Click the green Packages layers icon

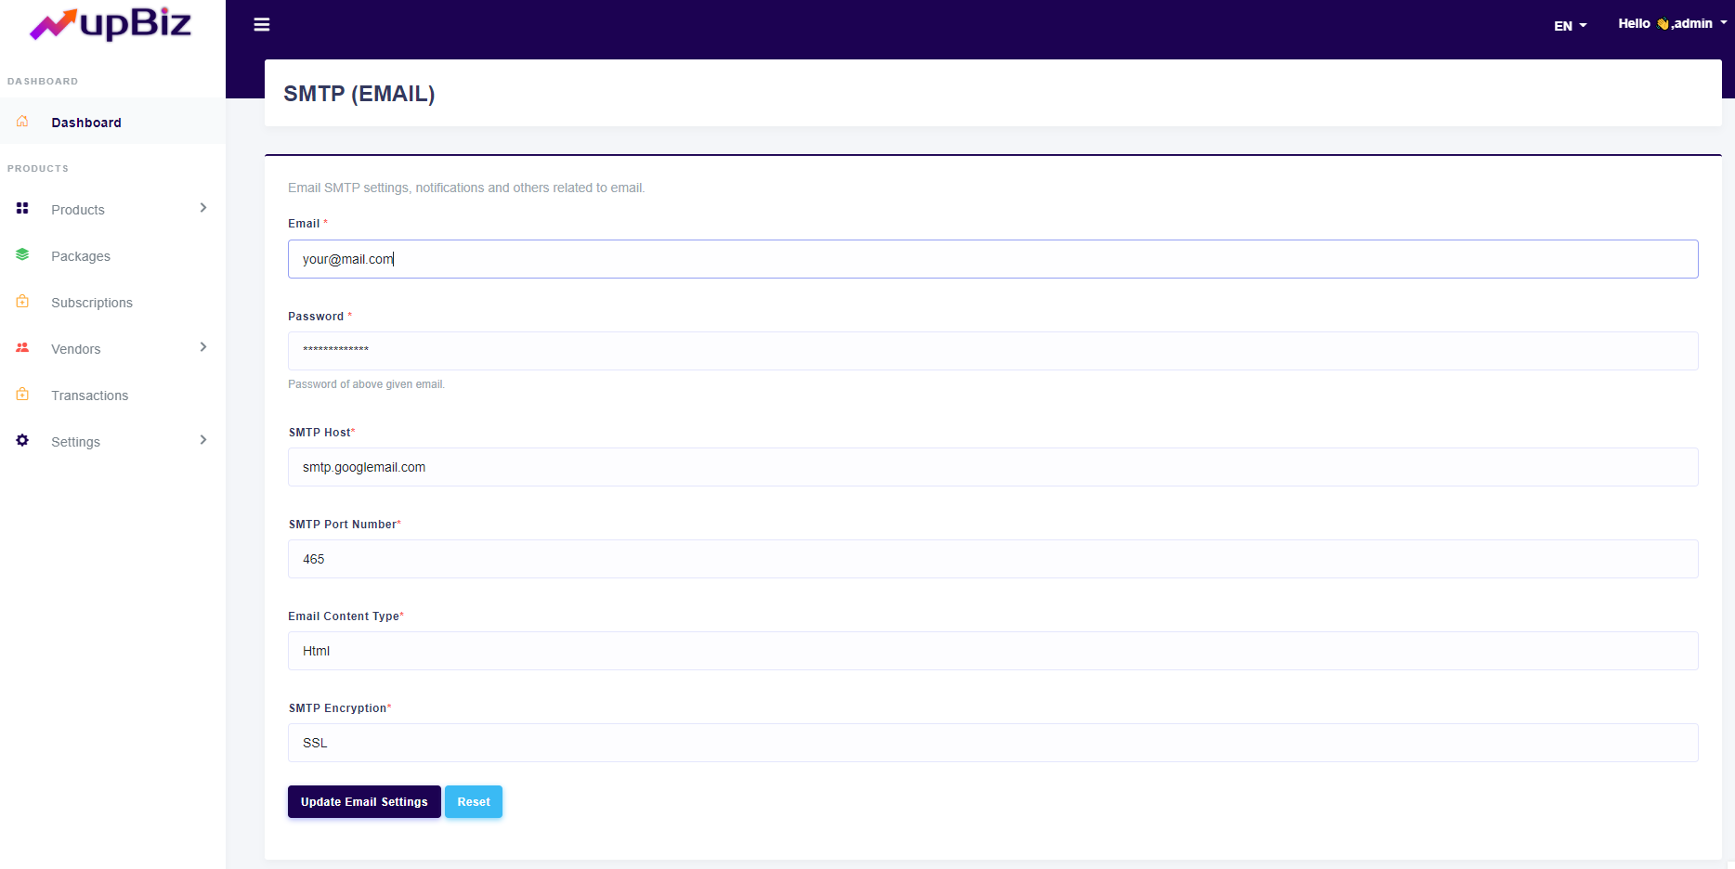[22, 255]
